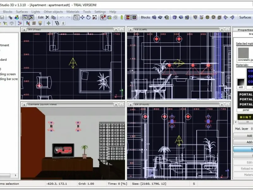
Task: Click the green crosshair target icon
Action: pos(49,23)
